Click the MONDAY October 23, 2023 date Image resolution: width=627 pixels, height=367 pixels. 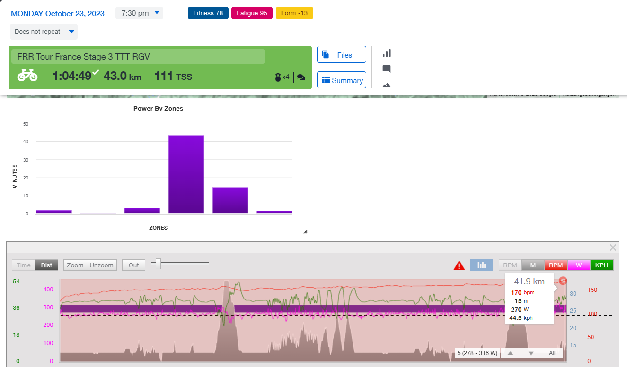pos(58,13)
